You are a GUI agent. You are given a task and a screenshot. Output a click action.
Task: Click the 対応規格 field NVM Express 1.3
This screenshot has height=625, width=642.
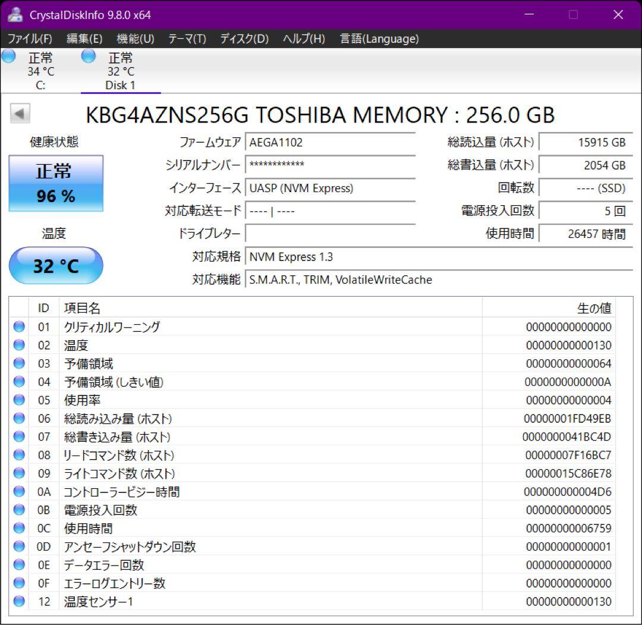439,256
